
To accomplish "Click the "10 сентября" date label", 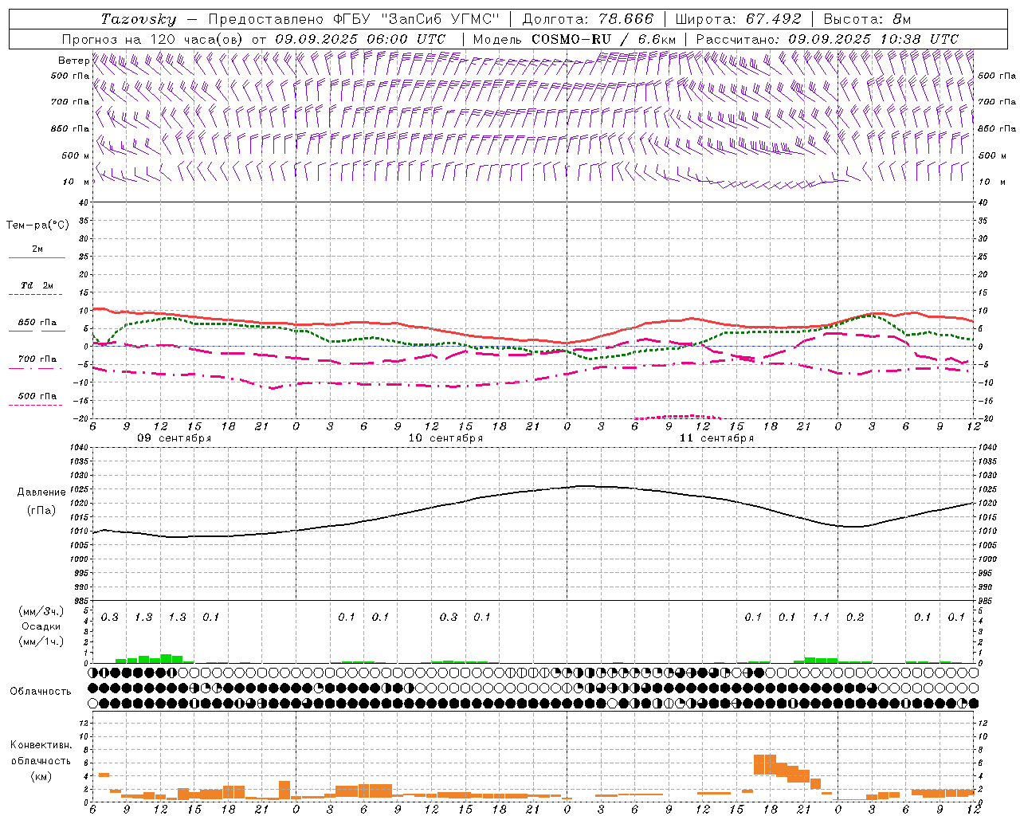I will click(445, 438).
